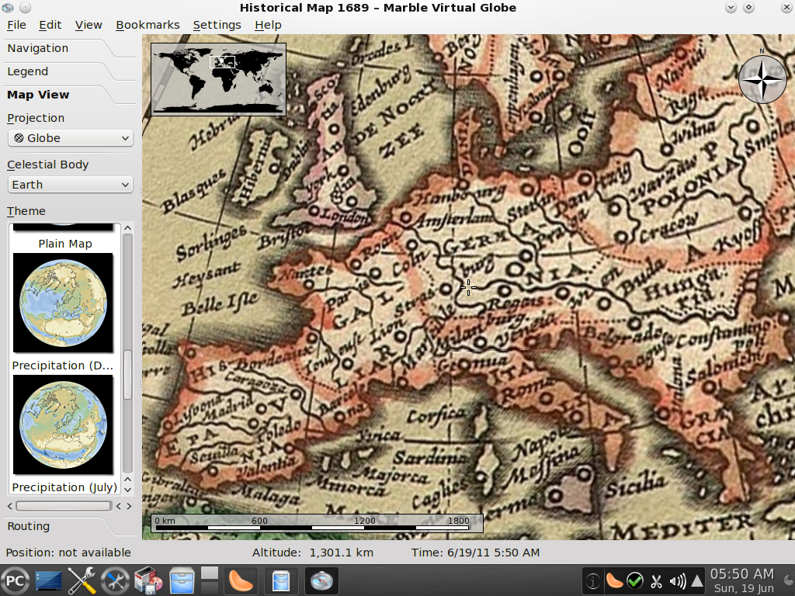Select the Precipitation (July) theme thumbnail
The width and height of the screenshot is (795, 596).
click(x=63, y=424)
